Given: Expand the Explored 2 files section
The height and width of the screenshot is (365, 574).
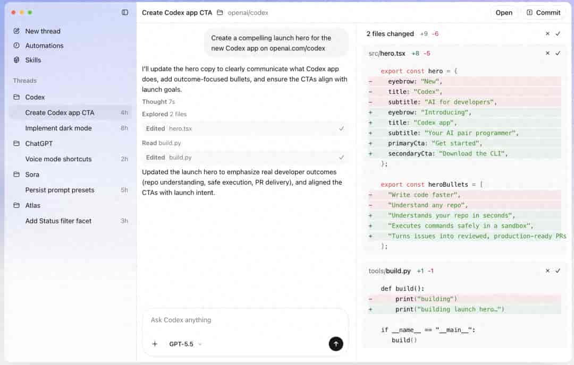Looking at the screenshot, I should 164,114.
